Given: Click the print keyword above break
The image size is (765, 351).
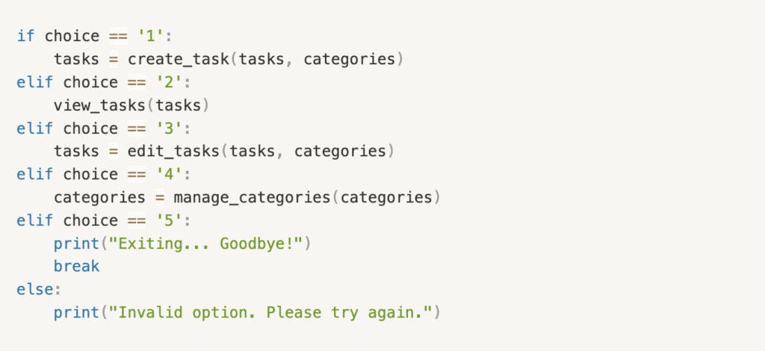Looking at the screenshot, I should (77, 243).
